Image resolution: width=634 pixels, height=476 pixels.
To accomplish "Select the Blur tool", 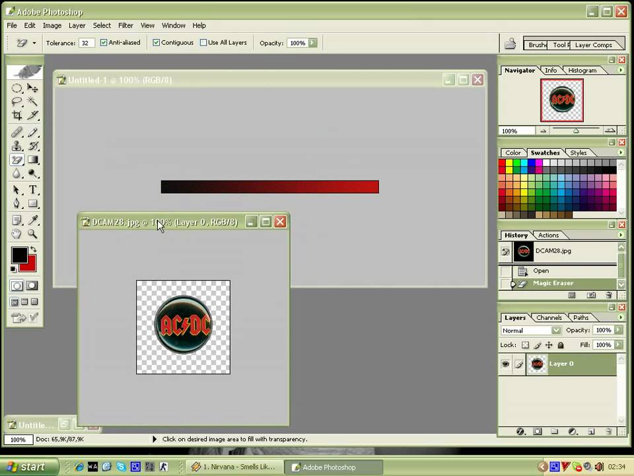I will tap(17, 174).
